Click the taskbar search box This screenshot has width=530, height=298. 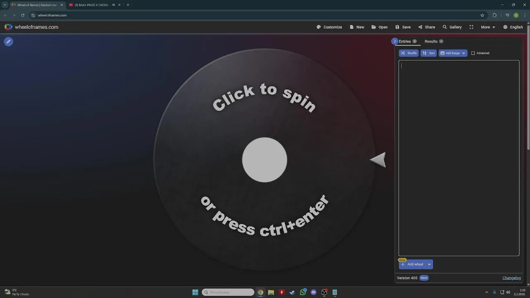pyautogui.click(x=228, y=292)
